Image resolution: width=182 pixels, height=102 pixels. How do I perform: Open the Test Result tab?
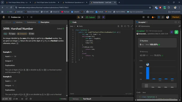coord(86,99)
